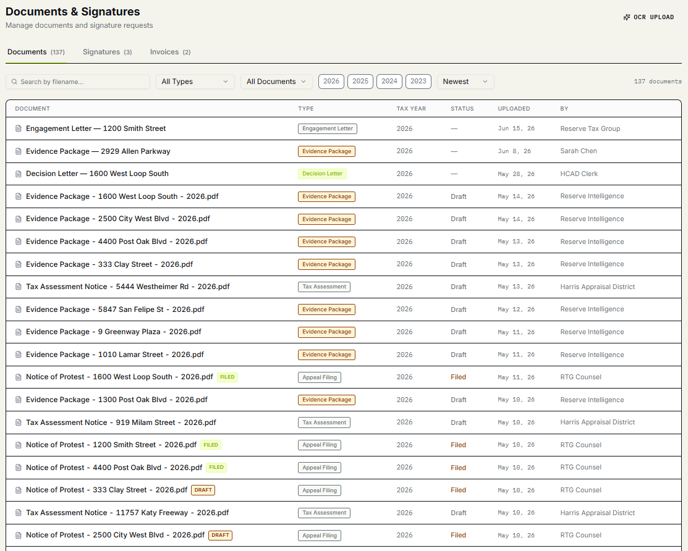The height and width of the screenshot is (551, 688).
Task: Click file icon for Evidence Package 1010 Lamar Street
Action: tap(19, 355)
